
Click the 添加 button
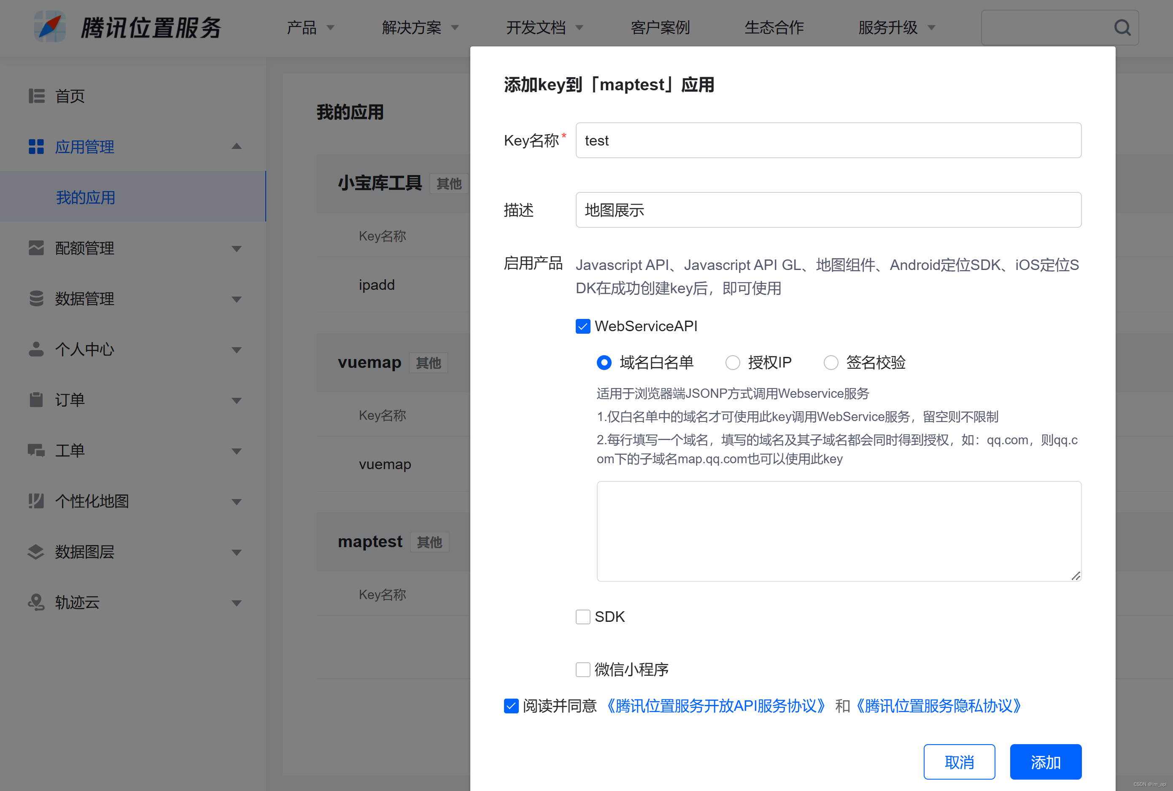point(1046,762)
